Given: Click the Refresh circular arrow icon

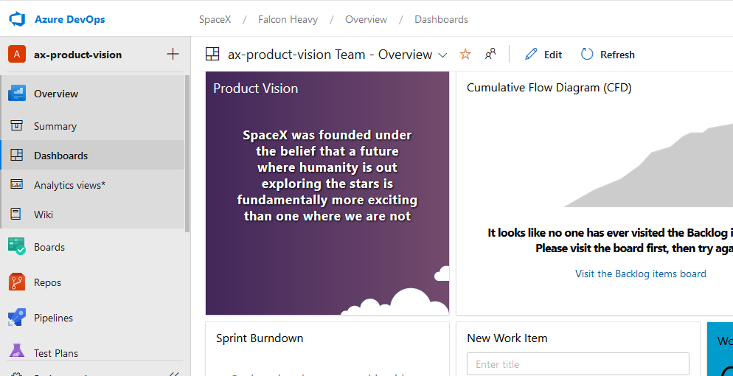Looking at the screenshot, I should click(587, 54).
